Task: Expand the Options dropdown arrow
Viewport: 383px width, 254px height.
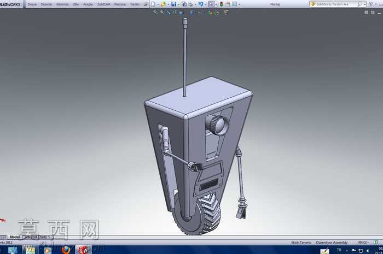Action: [240, 4]
